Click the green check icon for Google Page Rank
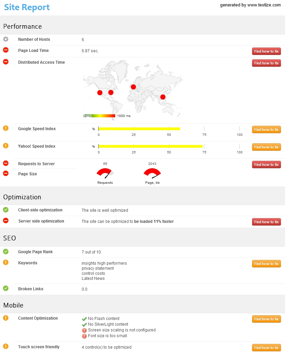 [6, 252]
